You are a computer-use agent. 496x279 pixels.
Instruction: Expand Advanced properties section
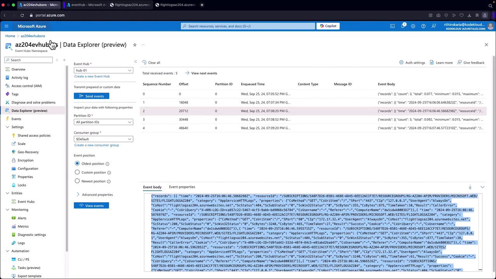95,195
